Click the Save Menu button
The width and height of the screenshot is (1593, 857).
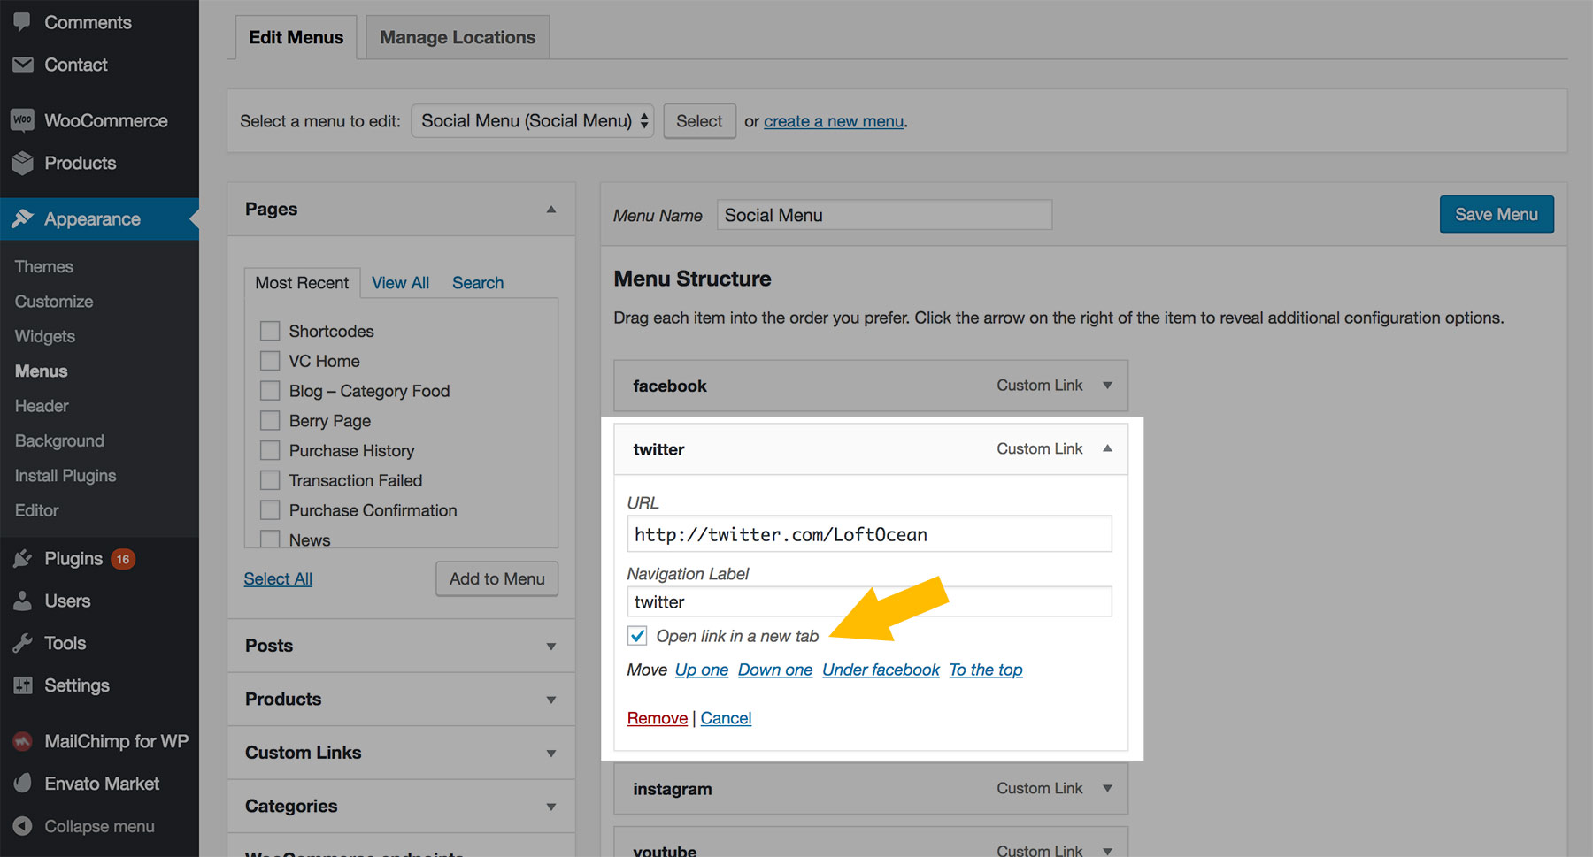tap(1496, 214)
